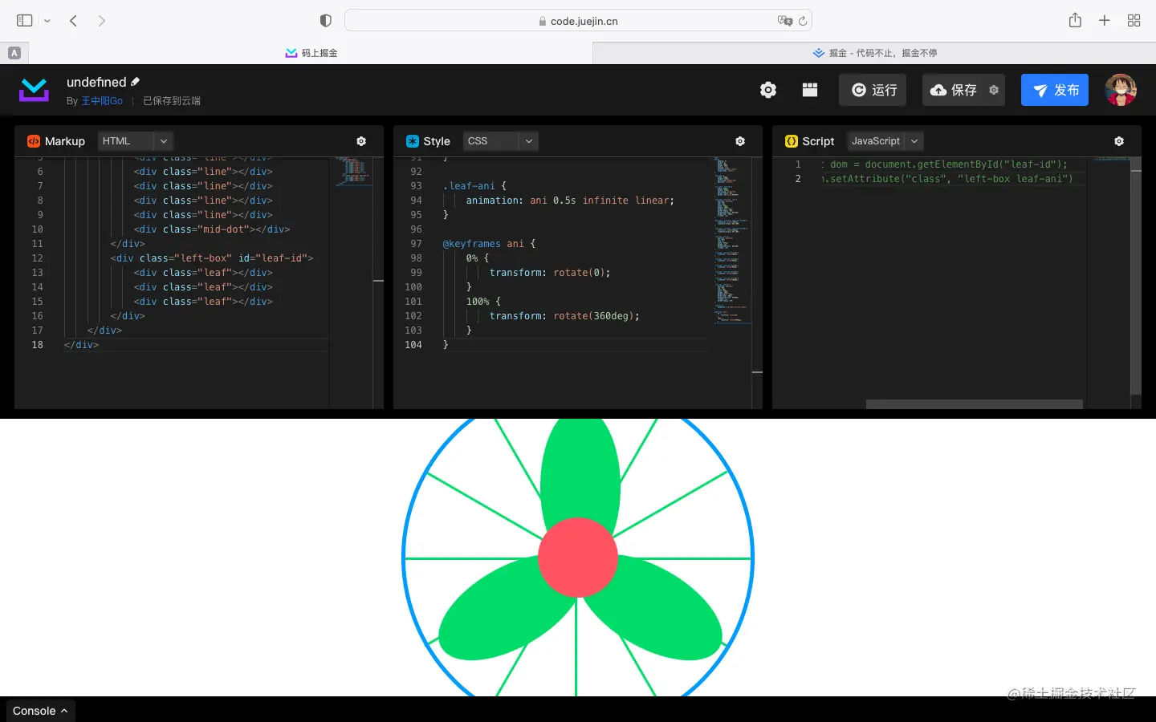Image resolution: width=1156 pixels, height=722 pixels.
Task: Show the tab overview grid
Action: click(x=1134, y=21)
